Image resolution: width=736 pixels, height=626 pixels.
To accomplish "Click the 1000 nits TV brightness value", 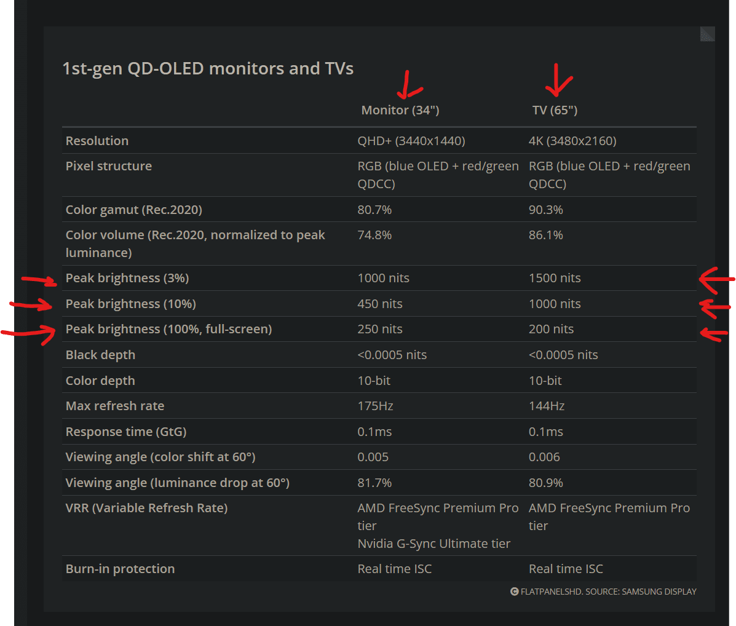I will tap(555, 304).
